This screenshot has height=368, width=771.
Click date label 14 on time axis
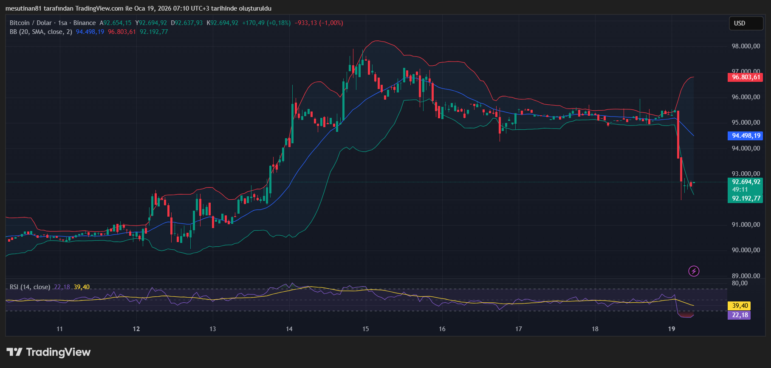tap(289, 329)
